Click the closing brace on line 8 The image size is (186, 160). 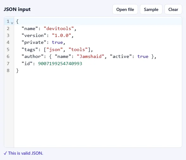coord(18,70)
